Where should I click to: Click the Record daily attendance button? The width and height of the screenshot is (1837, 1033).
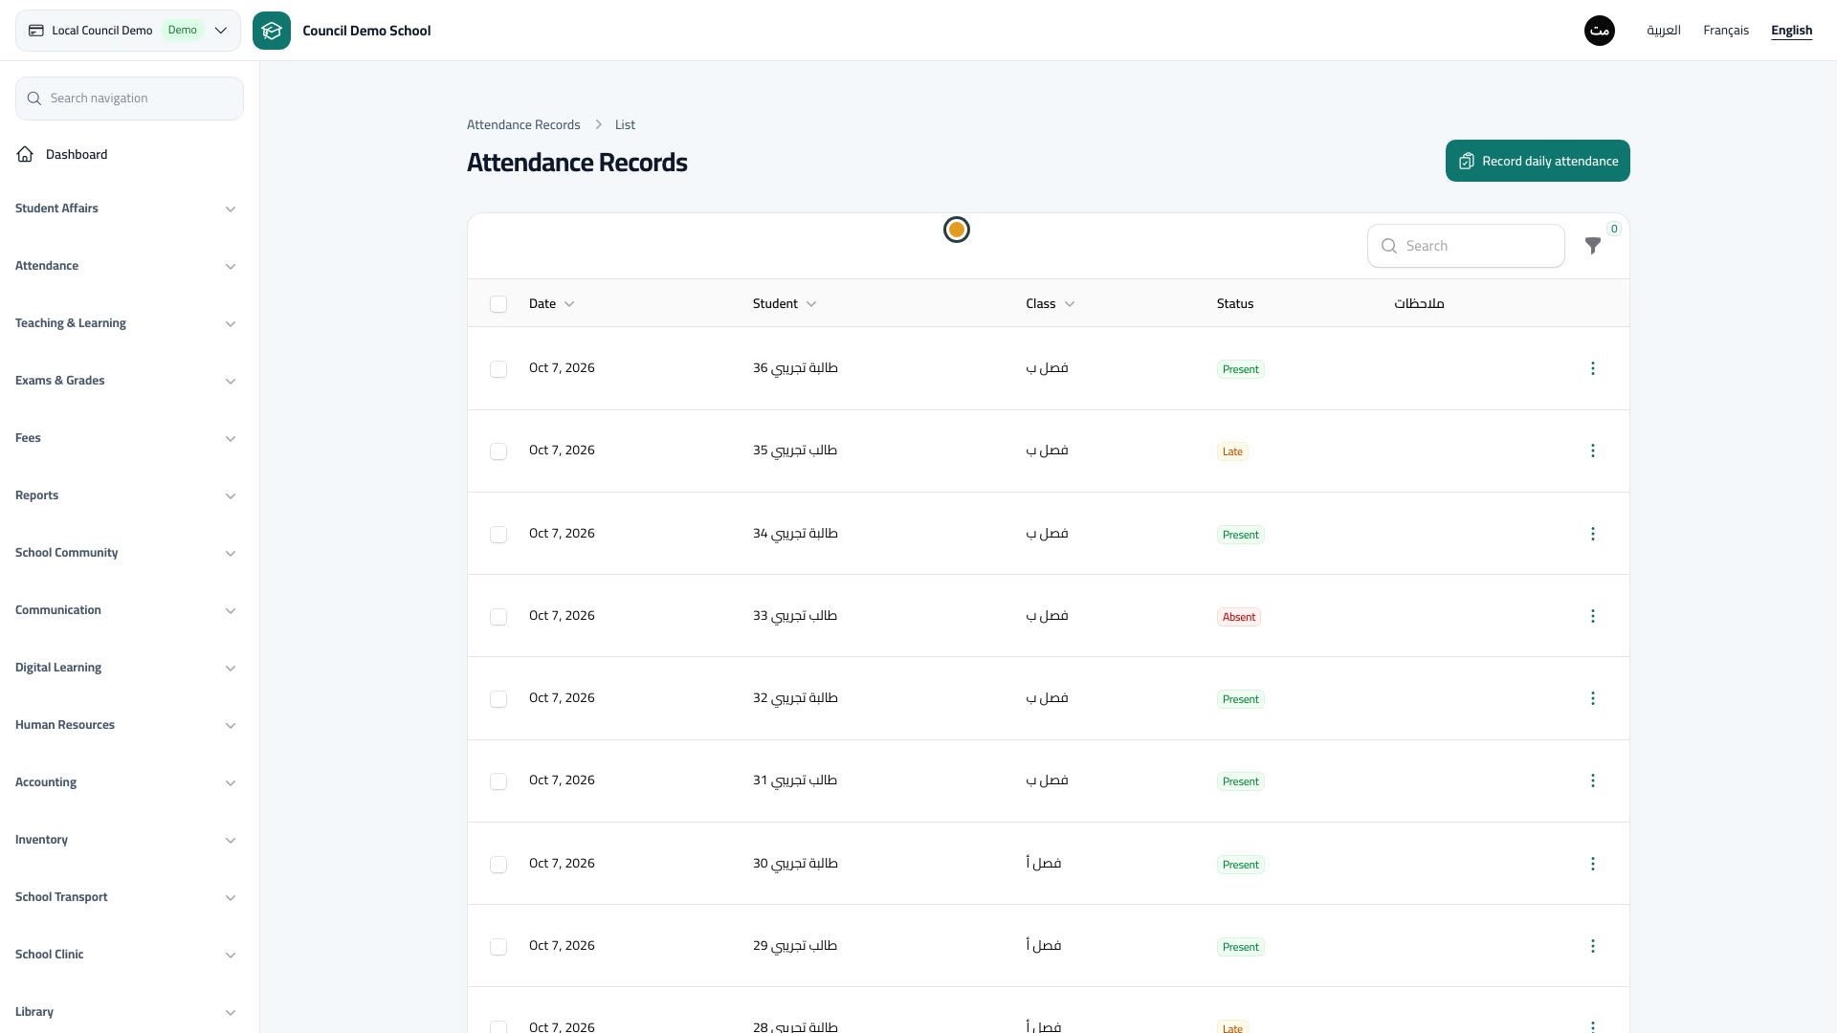[1538, 161]
